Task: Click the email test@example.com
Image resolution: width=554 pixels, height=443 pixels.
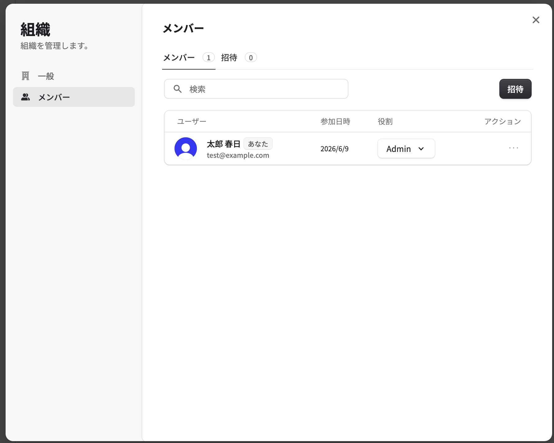Action: point(238,155)
